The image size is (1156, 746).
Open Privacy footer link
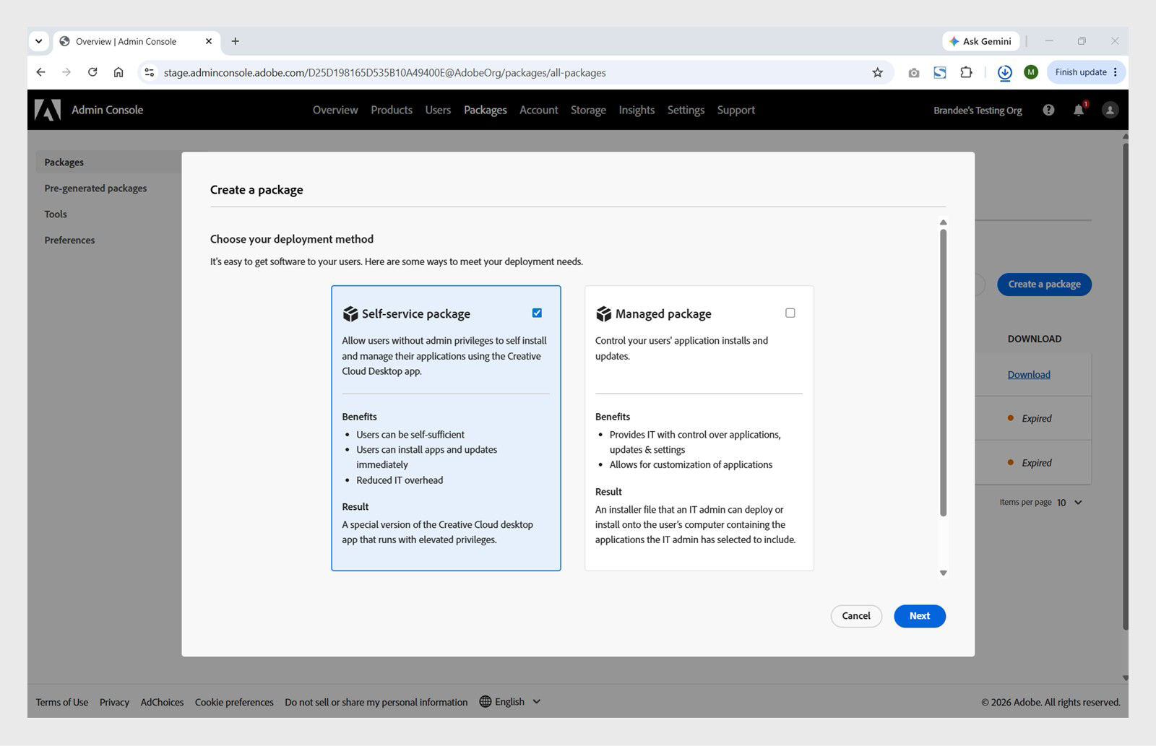114,702
